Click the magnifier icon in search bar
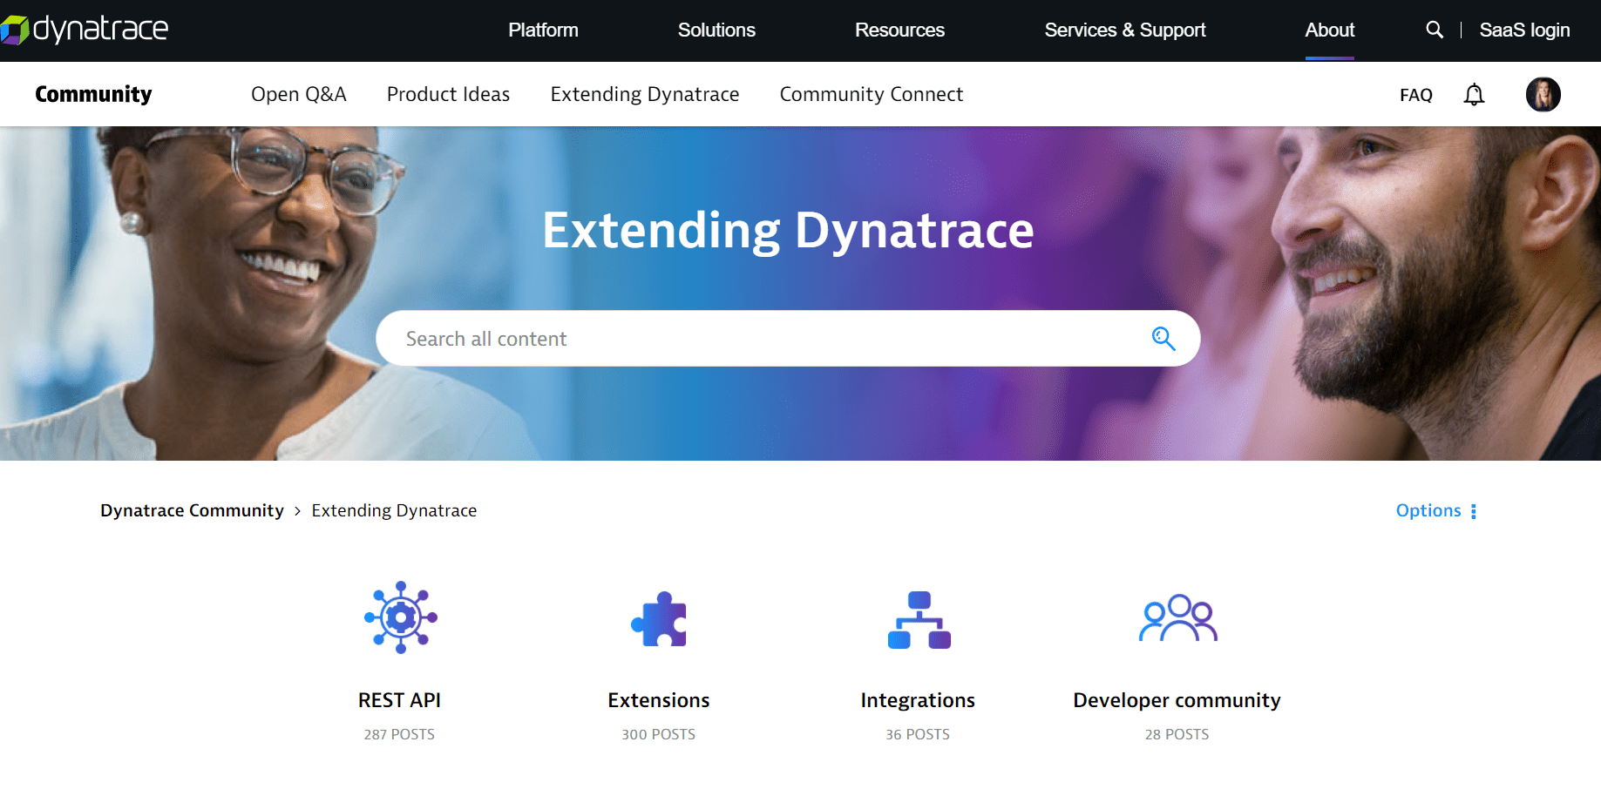1601x789 pixels. pyautogui.click(x=1163, y=338)
